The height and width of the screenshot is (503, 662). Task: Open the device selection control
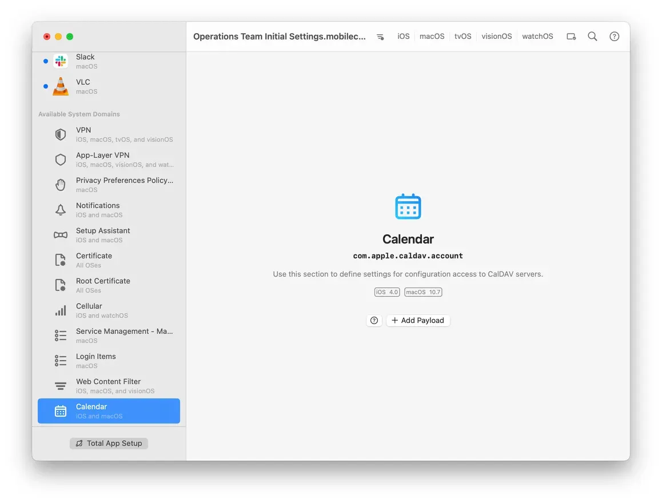(x=571, y=36)
